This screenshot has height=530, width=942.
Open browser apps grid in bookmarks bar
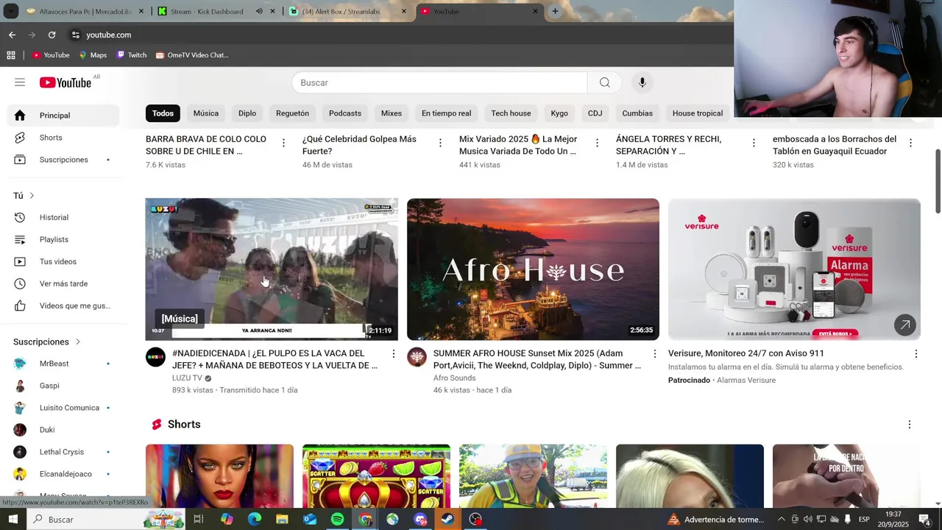tap(11, 55)
